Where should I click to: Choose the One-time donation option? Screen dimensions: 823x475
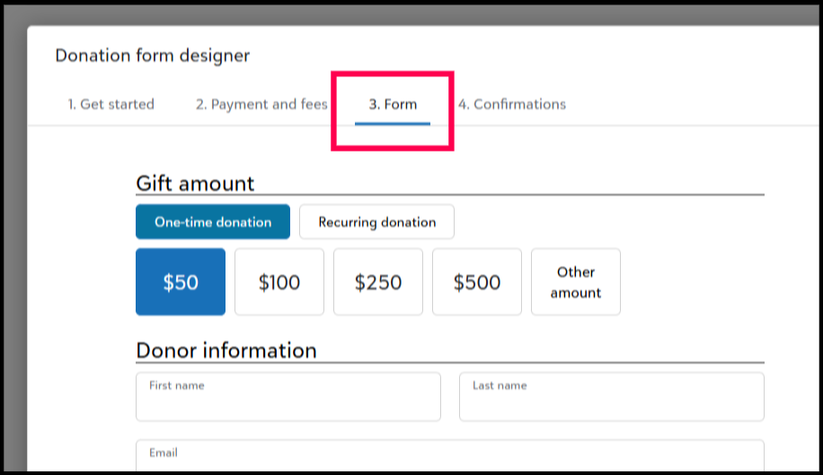coord(213,222)
